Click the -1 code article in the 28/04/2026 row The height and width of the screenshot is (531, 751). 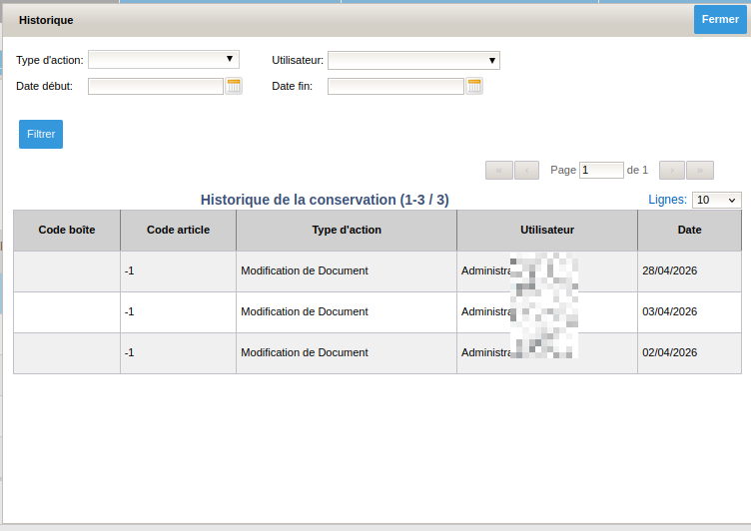coord(129,271)
